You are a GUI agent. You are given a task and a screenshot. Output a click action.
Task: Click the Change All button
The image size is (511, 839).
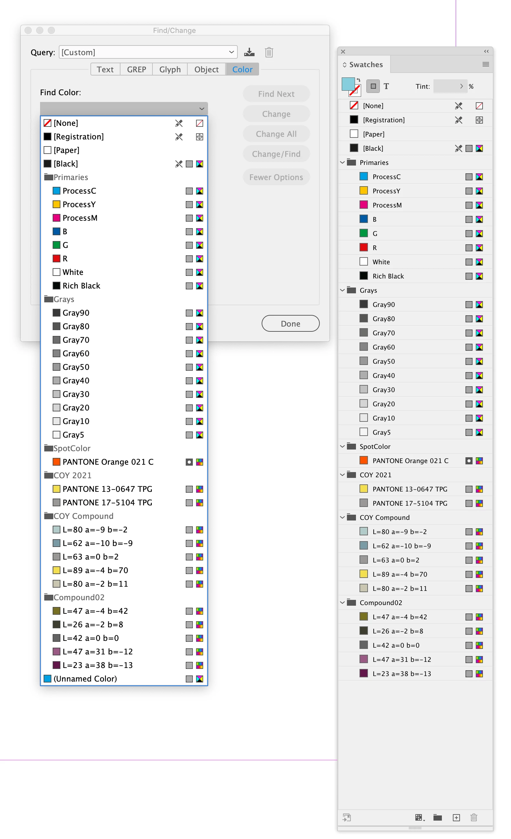point(276,134)
